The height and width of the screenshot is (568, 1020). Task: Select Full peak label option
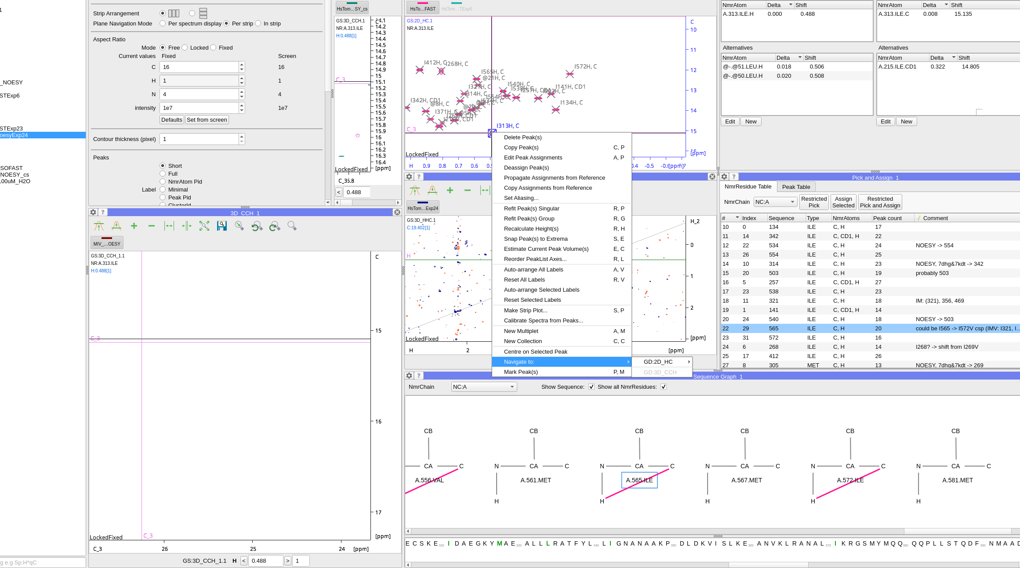pos(163,174)
